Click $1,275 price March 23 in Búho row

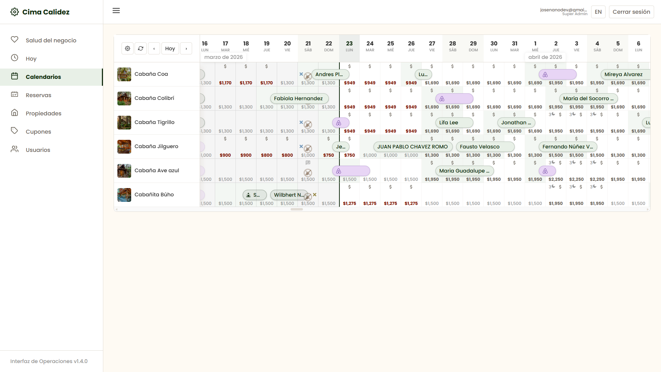pos(349,204)
